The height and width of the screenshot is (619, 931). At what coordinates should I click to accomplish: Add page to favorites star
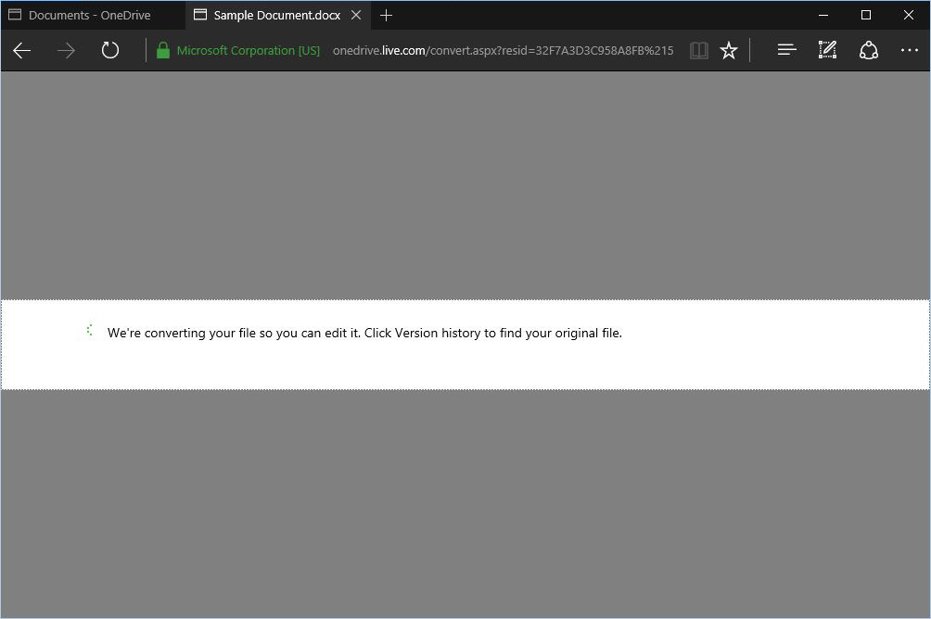click(x=729, y=50)
